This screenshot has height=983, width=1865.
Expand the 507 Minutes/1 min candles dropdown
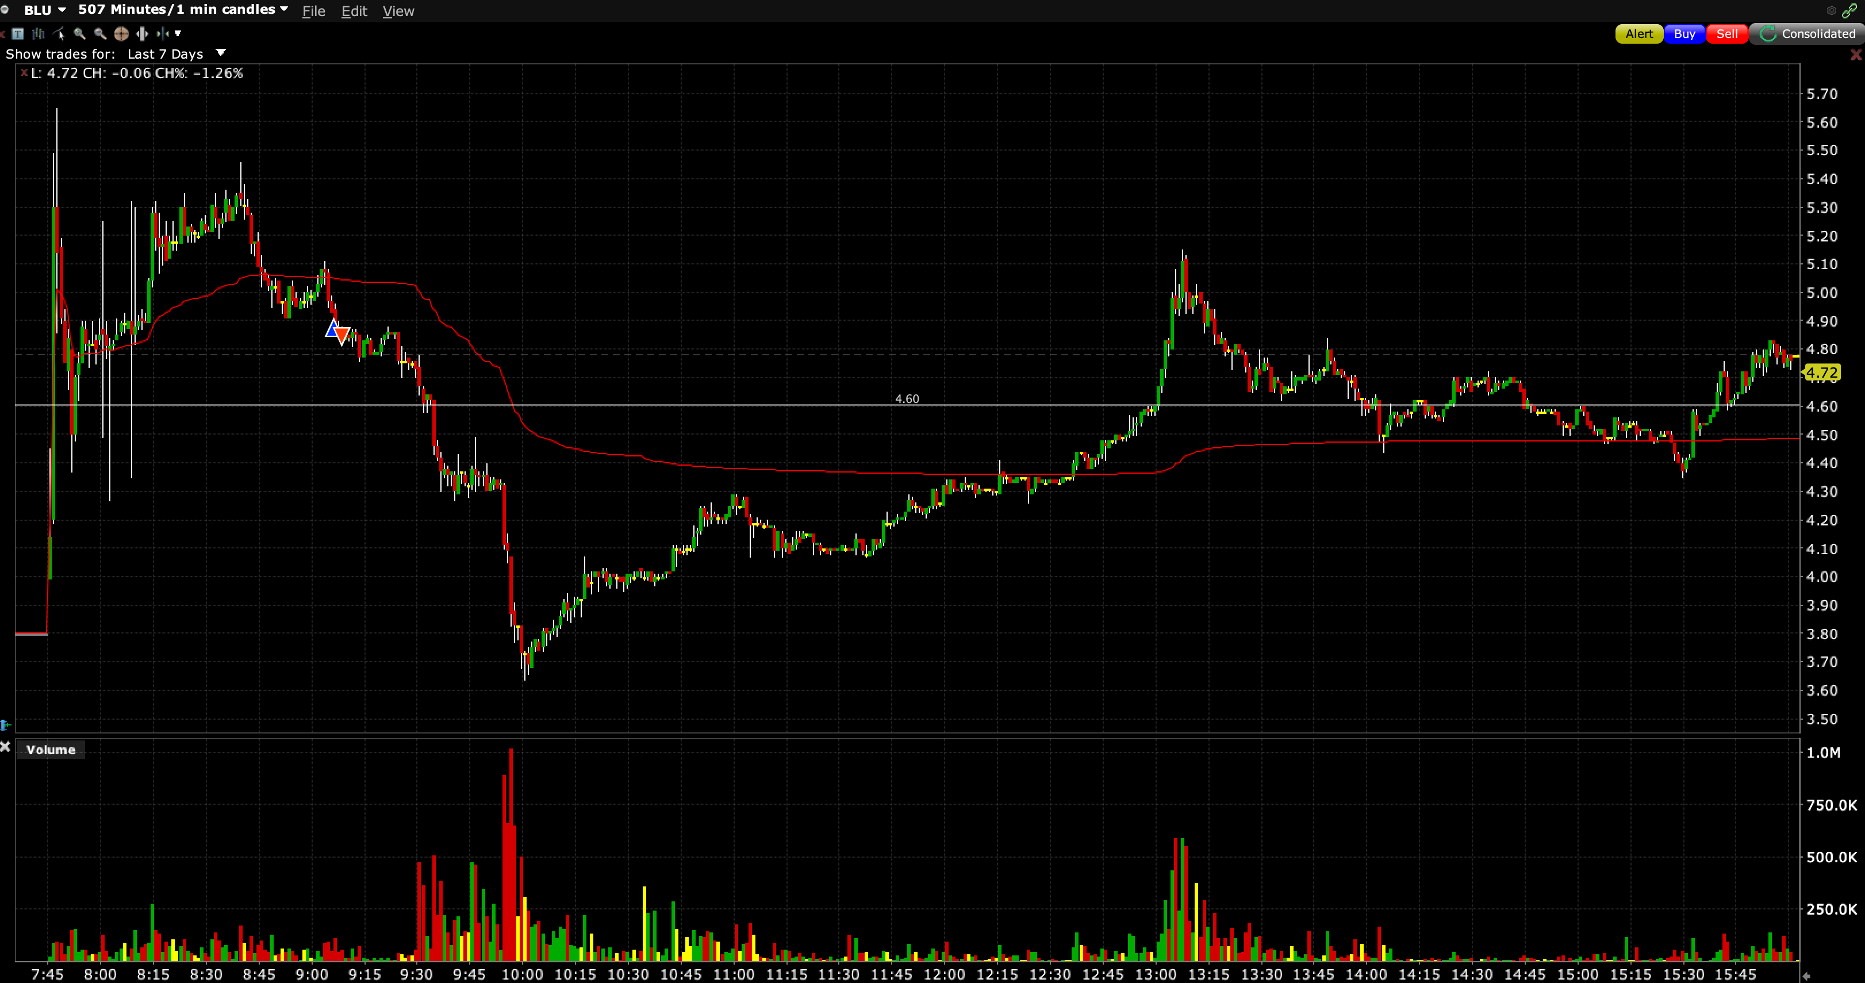pyautogui.click(x=284, y=9)
